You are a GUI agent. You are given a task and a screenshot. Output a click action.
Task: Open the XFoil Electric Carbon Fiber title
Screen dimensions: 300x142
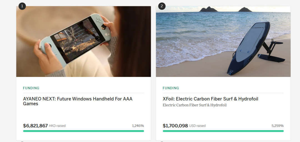(210, 99)
